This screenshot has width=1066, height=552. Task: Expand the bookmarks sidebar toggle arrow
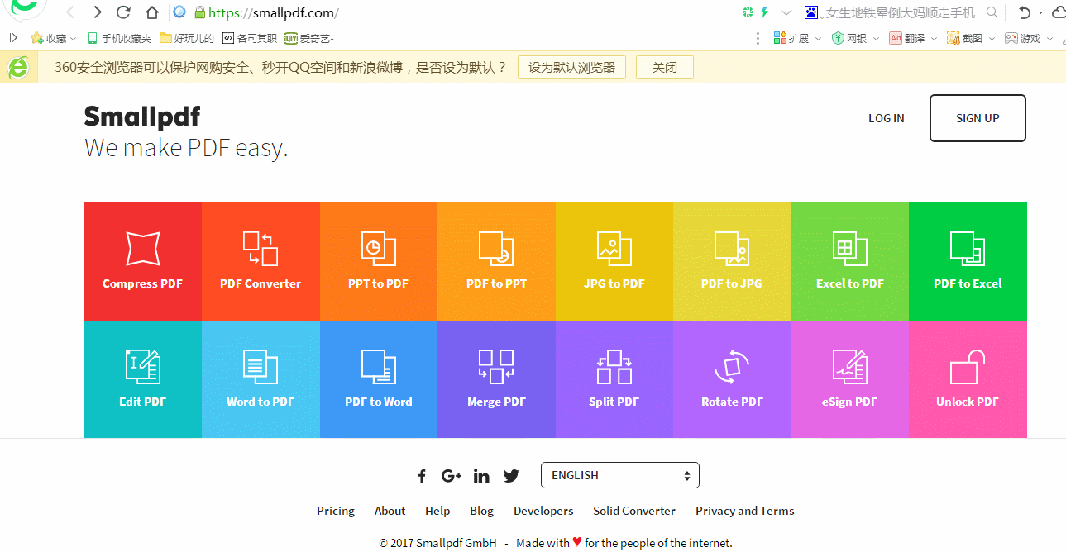(13, 38)
